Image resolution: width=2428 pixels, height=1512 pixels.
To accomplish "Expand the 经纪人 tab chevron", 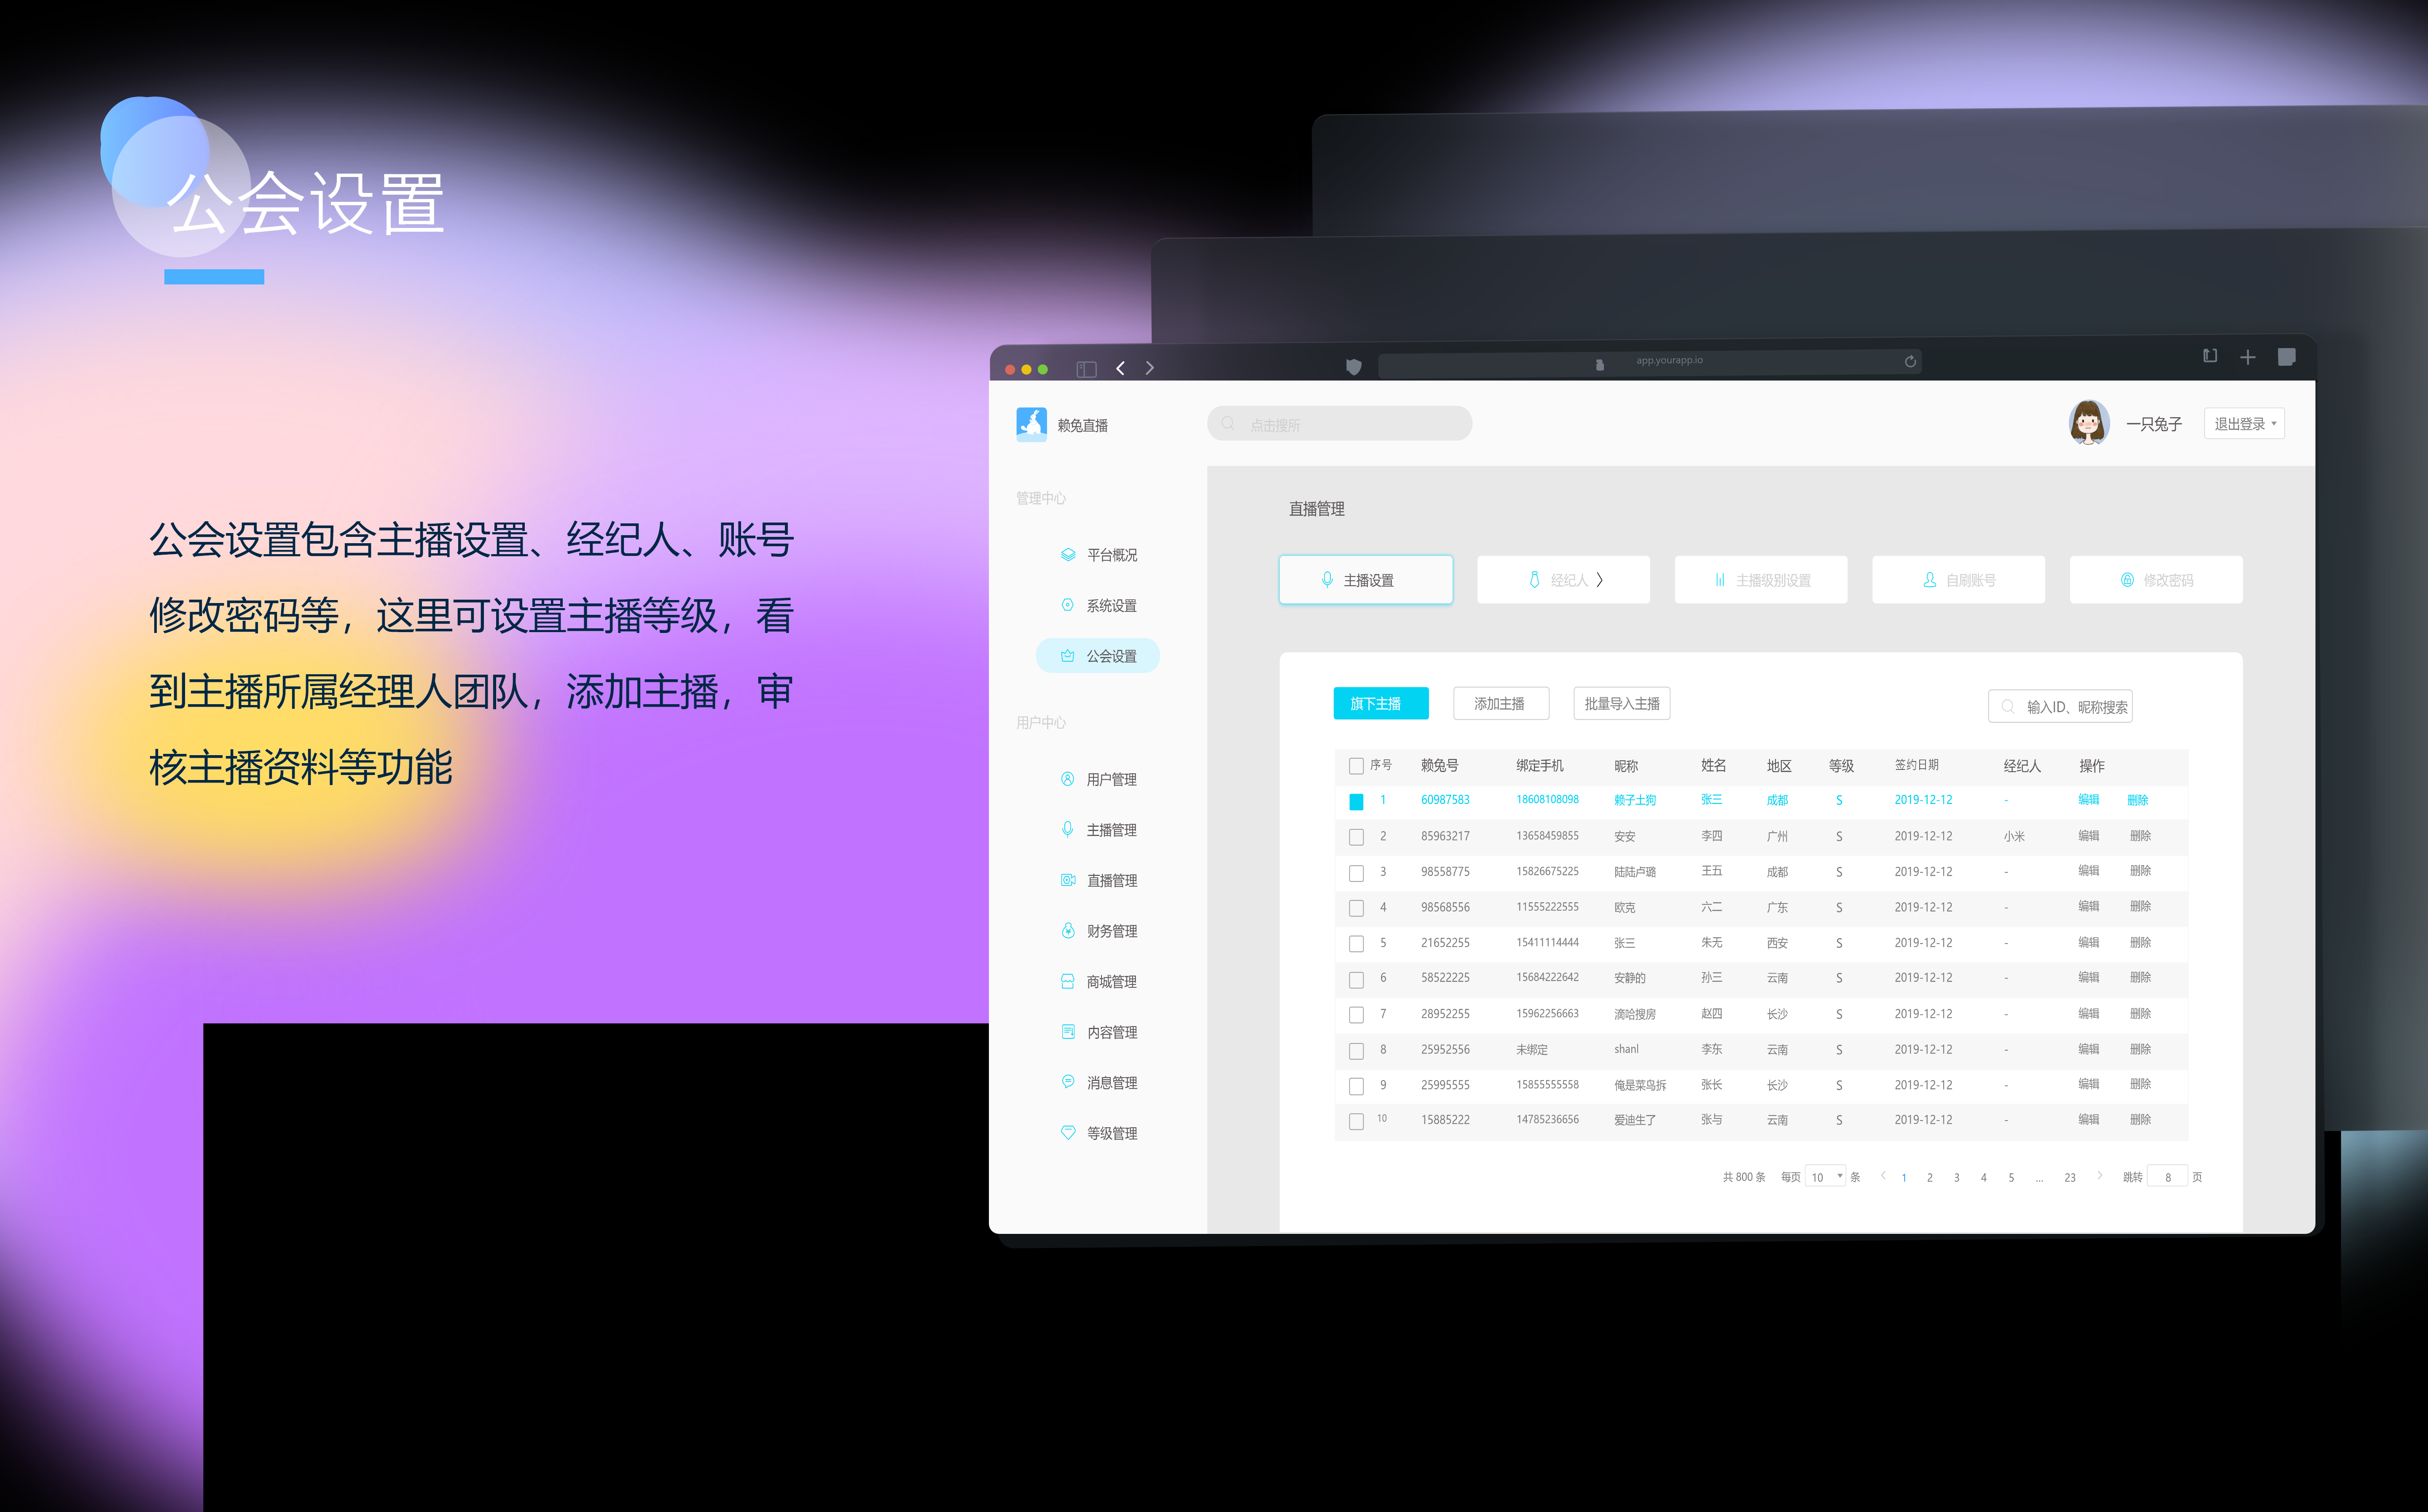I will tap(1600, 579).
